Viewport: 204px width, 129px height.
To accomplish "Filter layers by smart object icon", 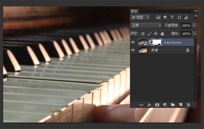I will click(186, 17).
